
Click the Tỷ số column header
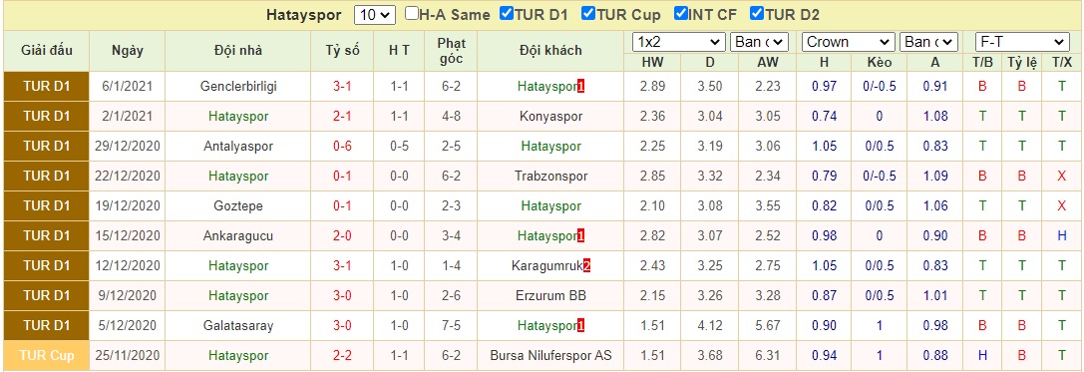[343, 51]
